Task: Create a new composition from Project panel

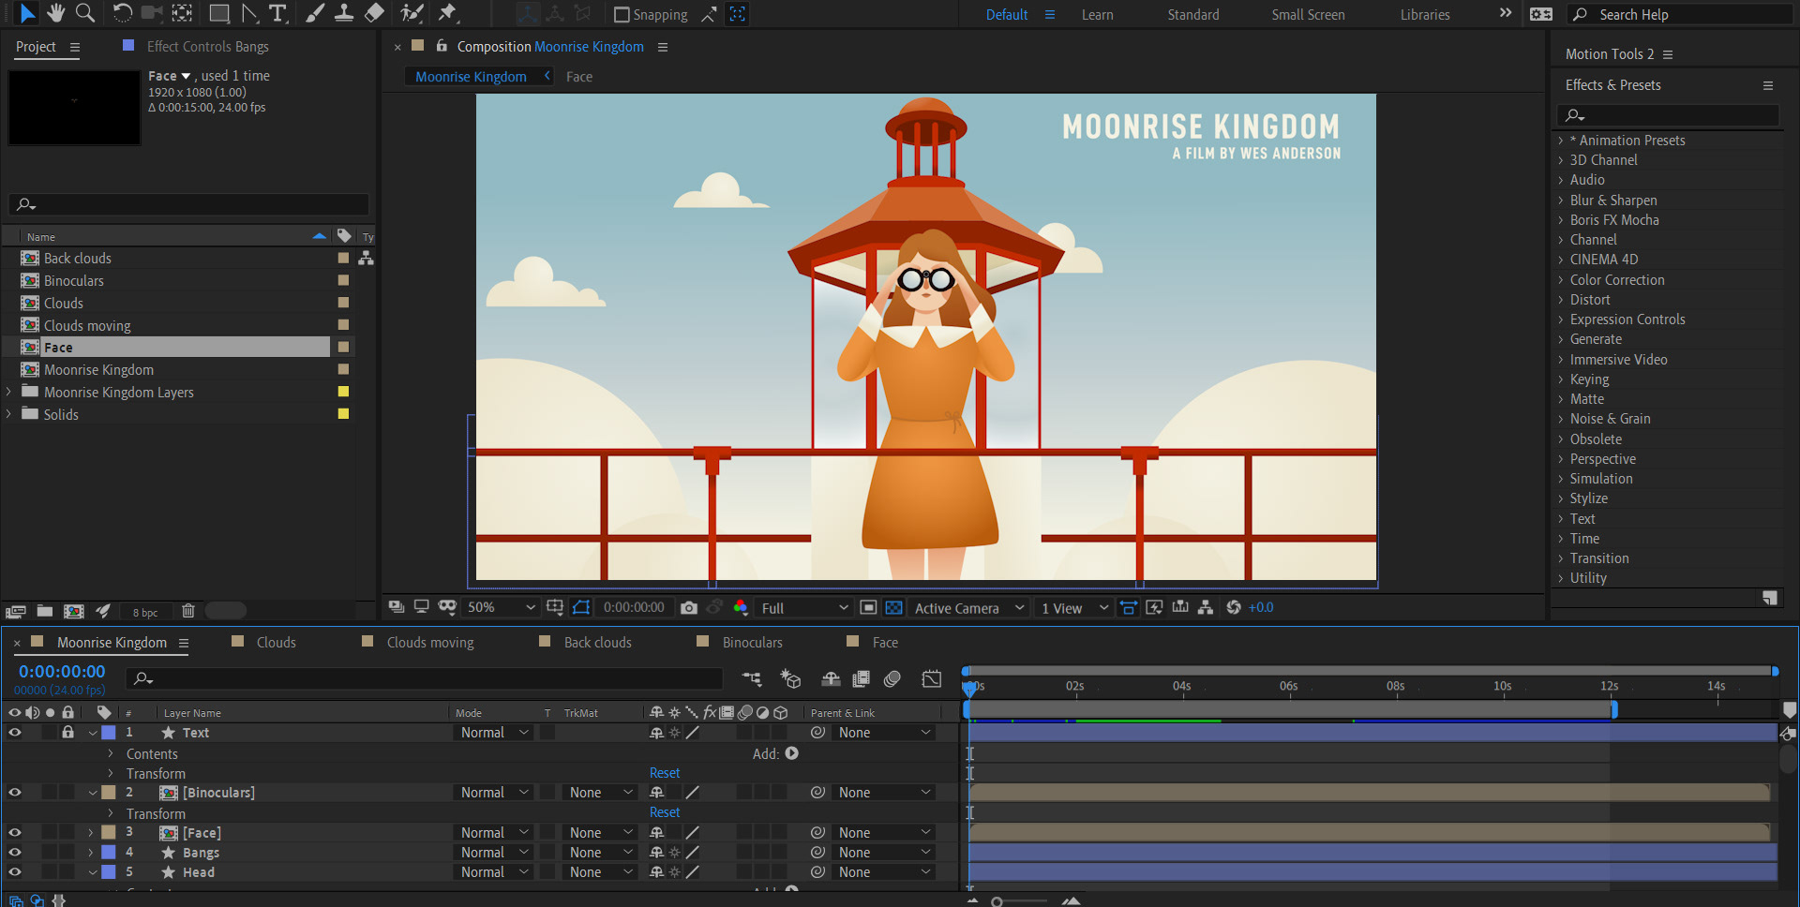Action: click(73, 611)
